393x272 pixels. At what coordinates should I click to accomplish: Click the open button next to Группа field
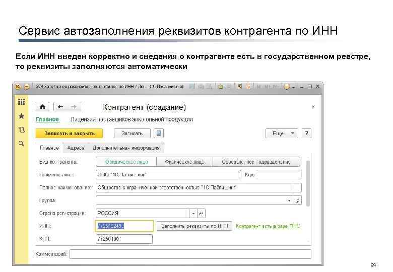pyautogui.click(x=297, y=200)
